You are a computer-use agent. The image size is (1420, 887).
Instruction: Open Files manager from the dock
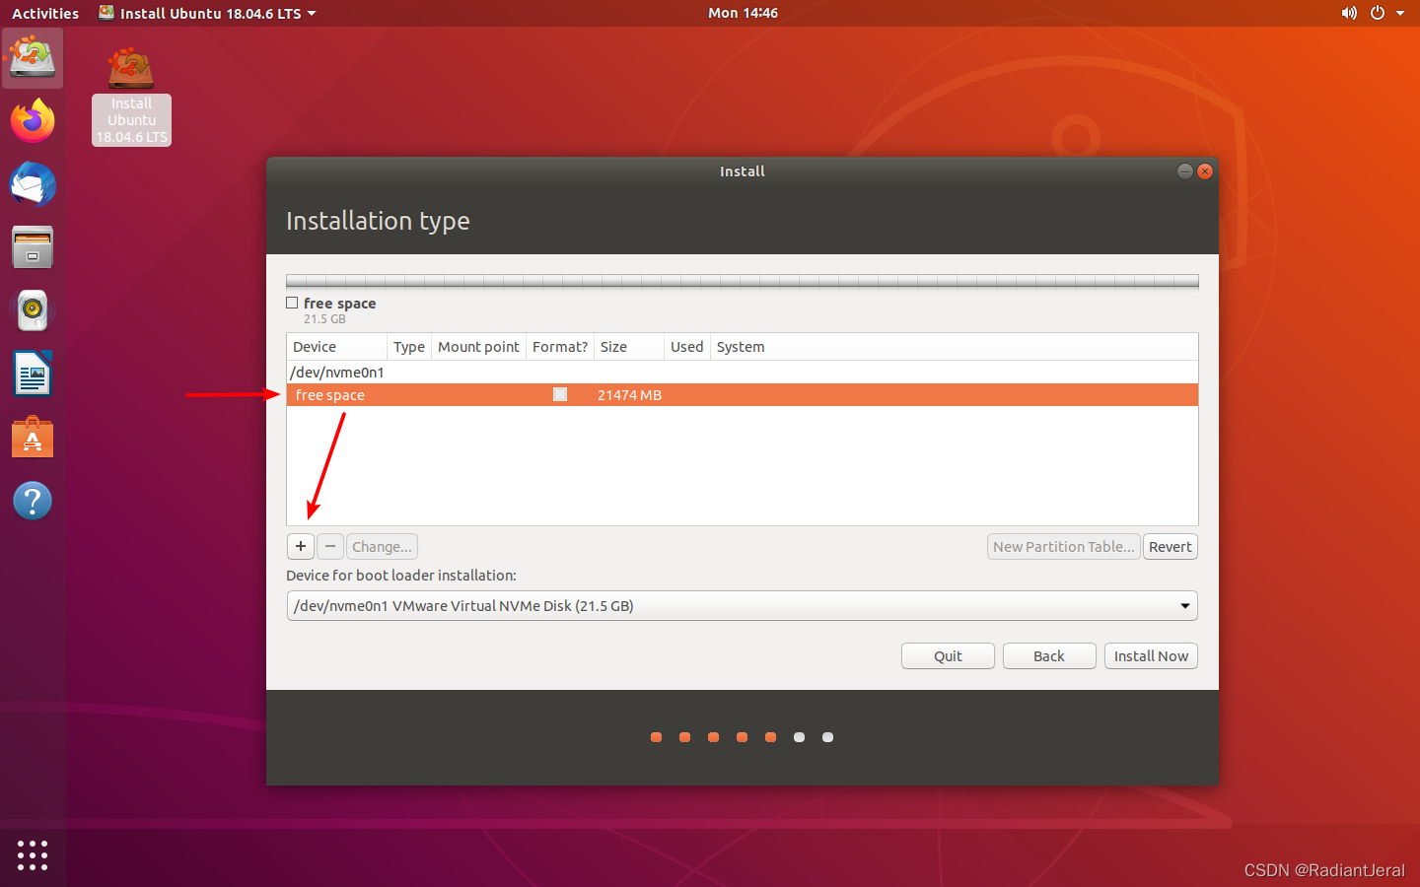coord(33,247)
